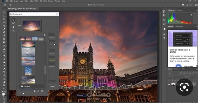198x103 pixels.
Task: Open the sky presets gear menu
Action: (x=45, y=35)
